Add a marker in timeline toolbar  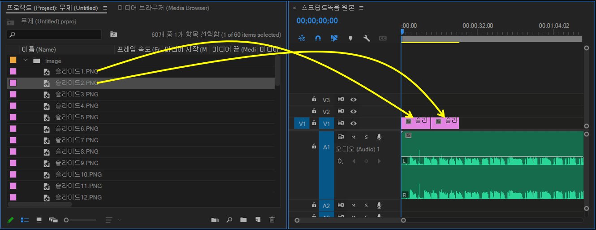coord(350,39)
